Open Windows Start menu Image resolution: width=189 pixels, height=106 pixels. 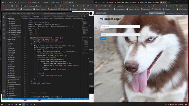pyautogui.click(x=2, y=105)
